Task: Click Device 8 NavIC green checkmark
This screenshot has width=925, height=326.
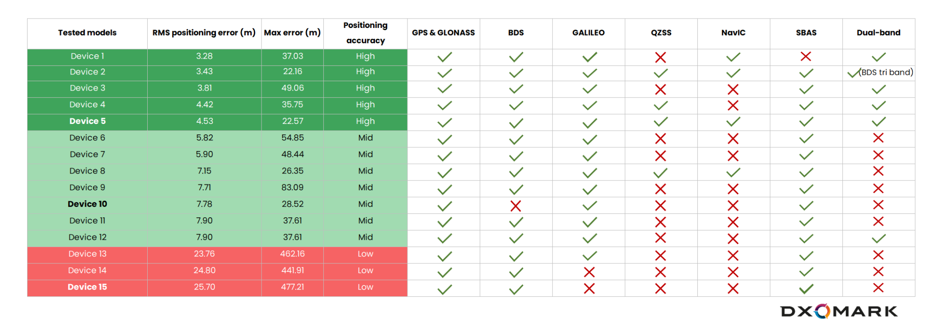Action: tap(733, 172)
